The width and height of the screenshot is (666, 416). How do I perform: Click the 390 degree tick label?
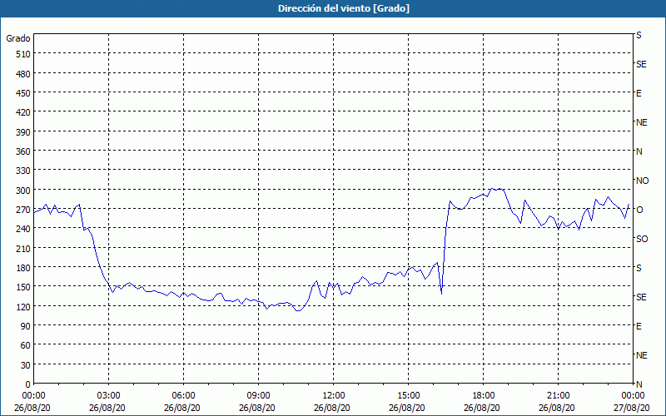(x=23, y=132)
